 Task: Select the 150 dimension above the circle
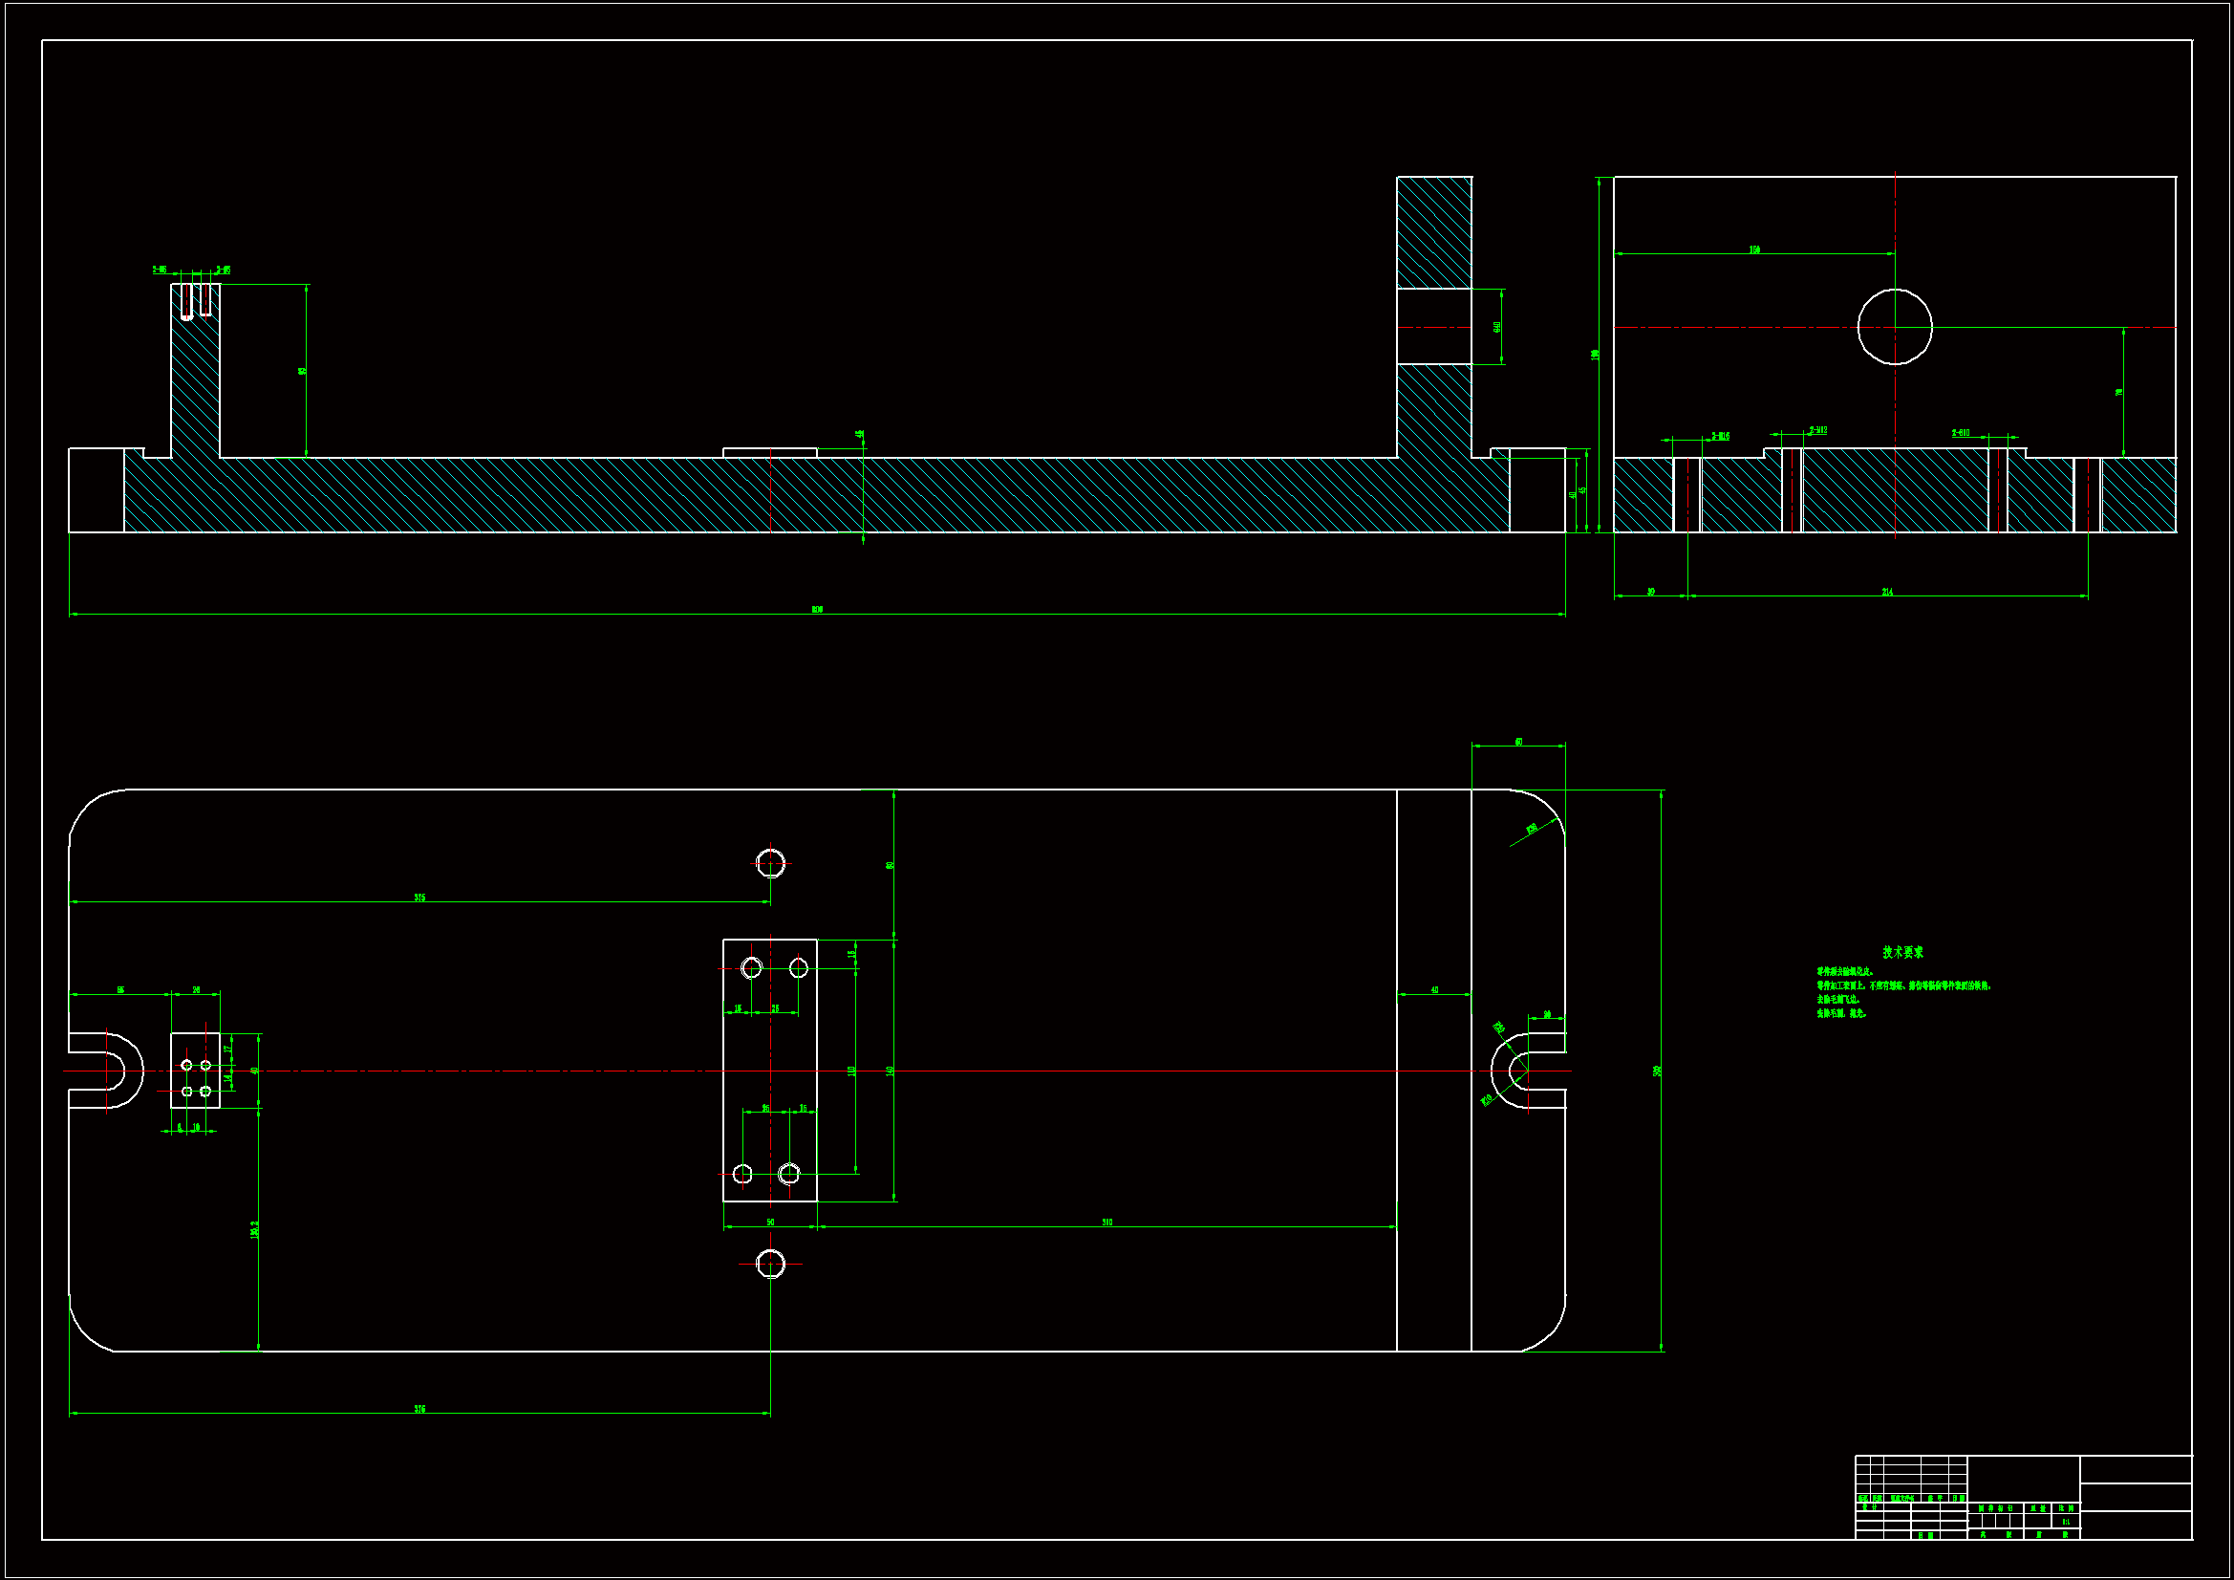(x=1754, y=250)
